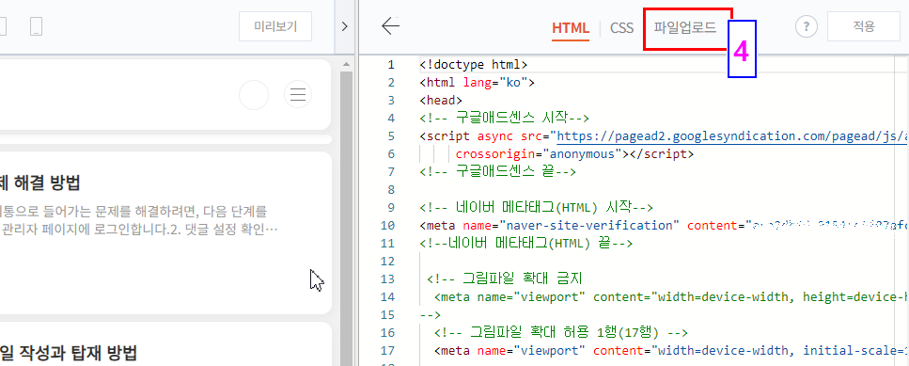Click the <!doctype html> line

pos(473,64)
